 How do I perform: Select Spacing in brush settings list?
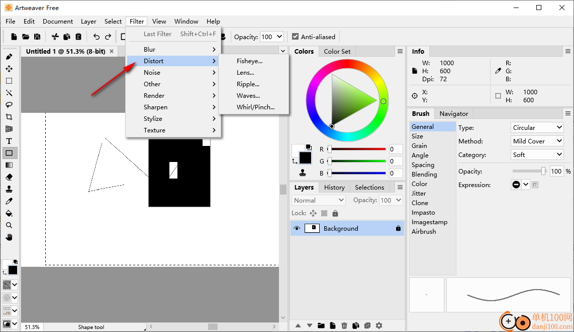pos(423,164)
